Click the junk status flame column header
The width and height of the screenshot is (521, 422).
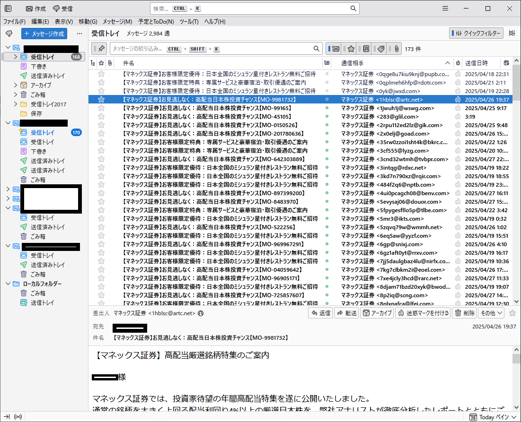click(458, 63)
